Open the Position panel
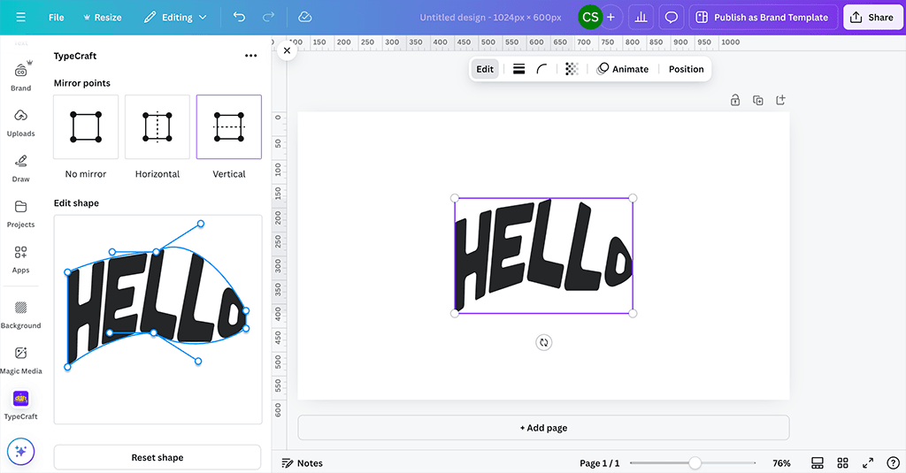 pos(686,69)
